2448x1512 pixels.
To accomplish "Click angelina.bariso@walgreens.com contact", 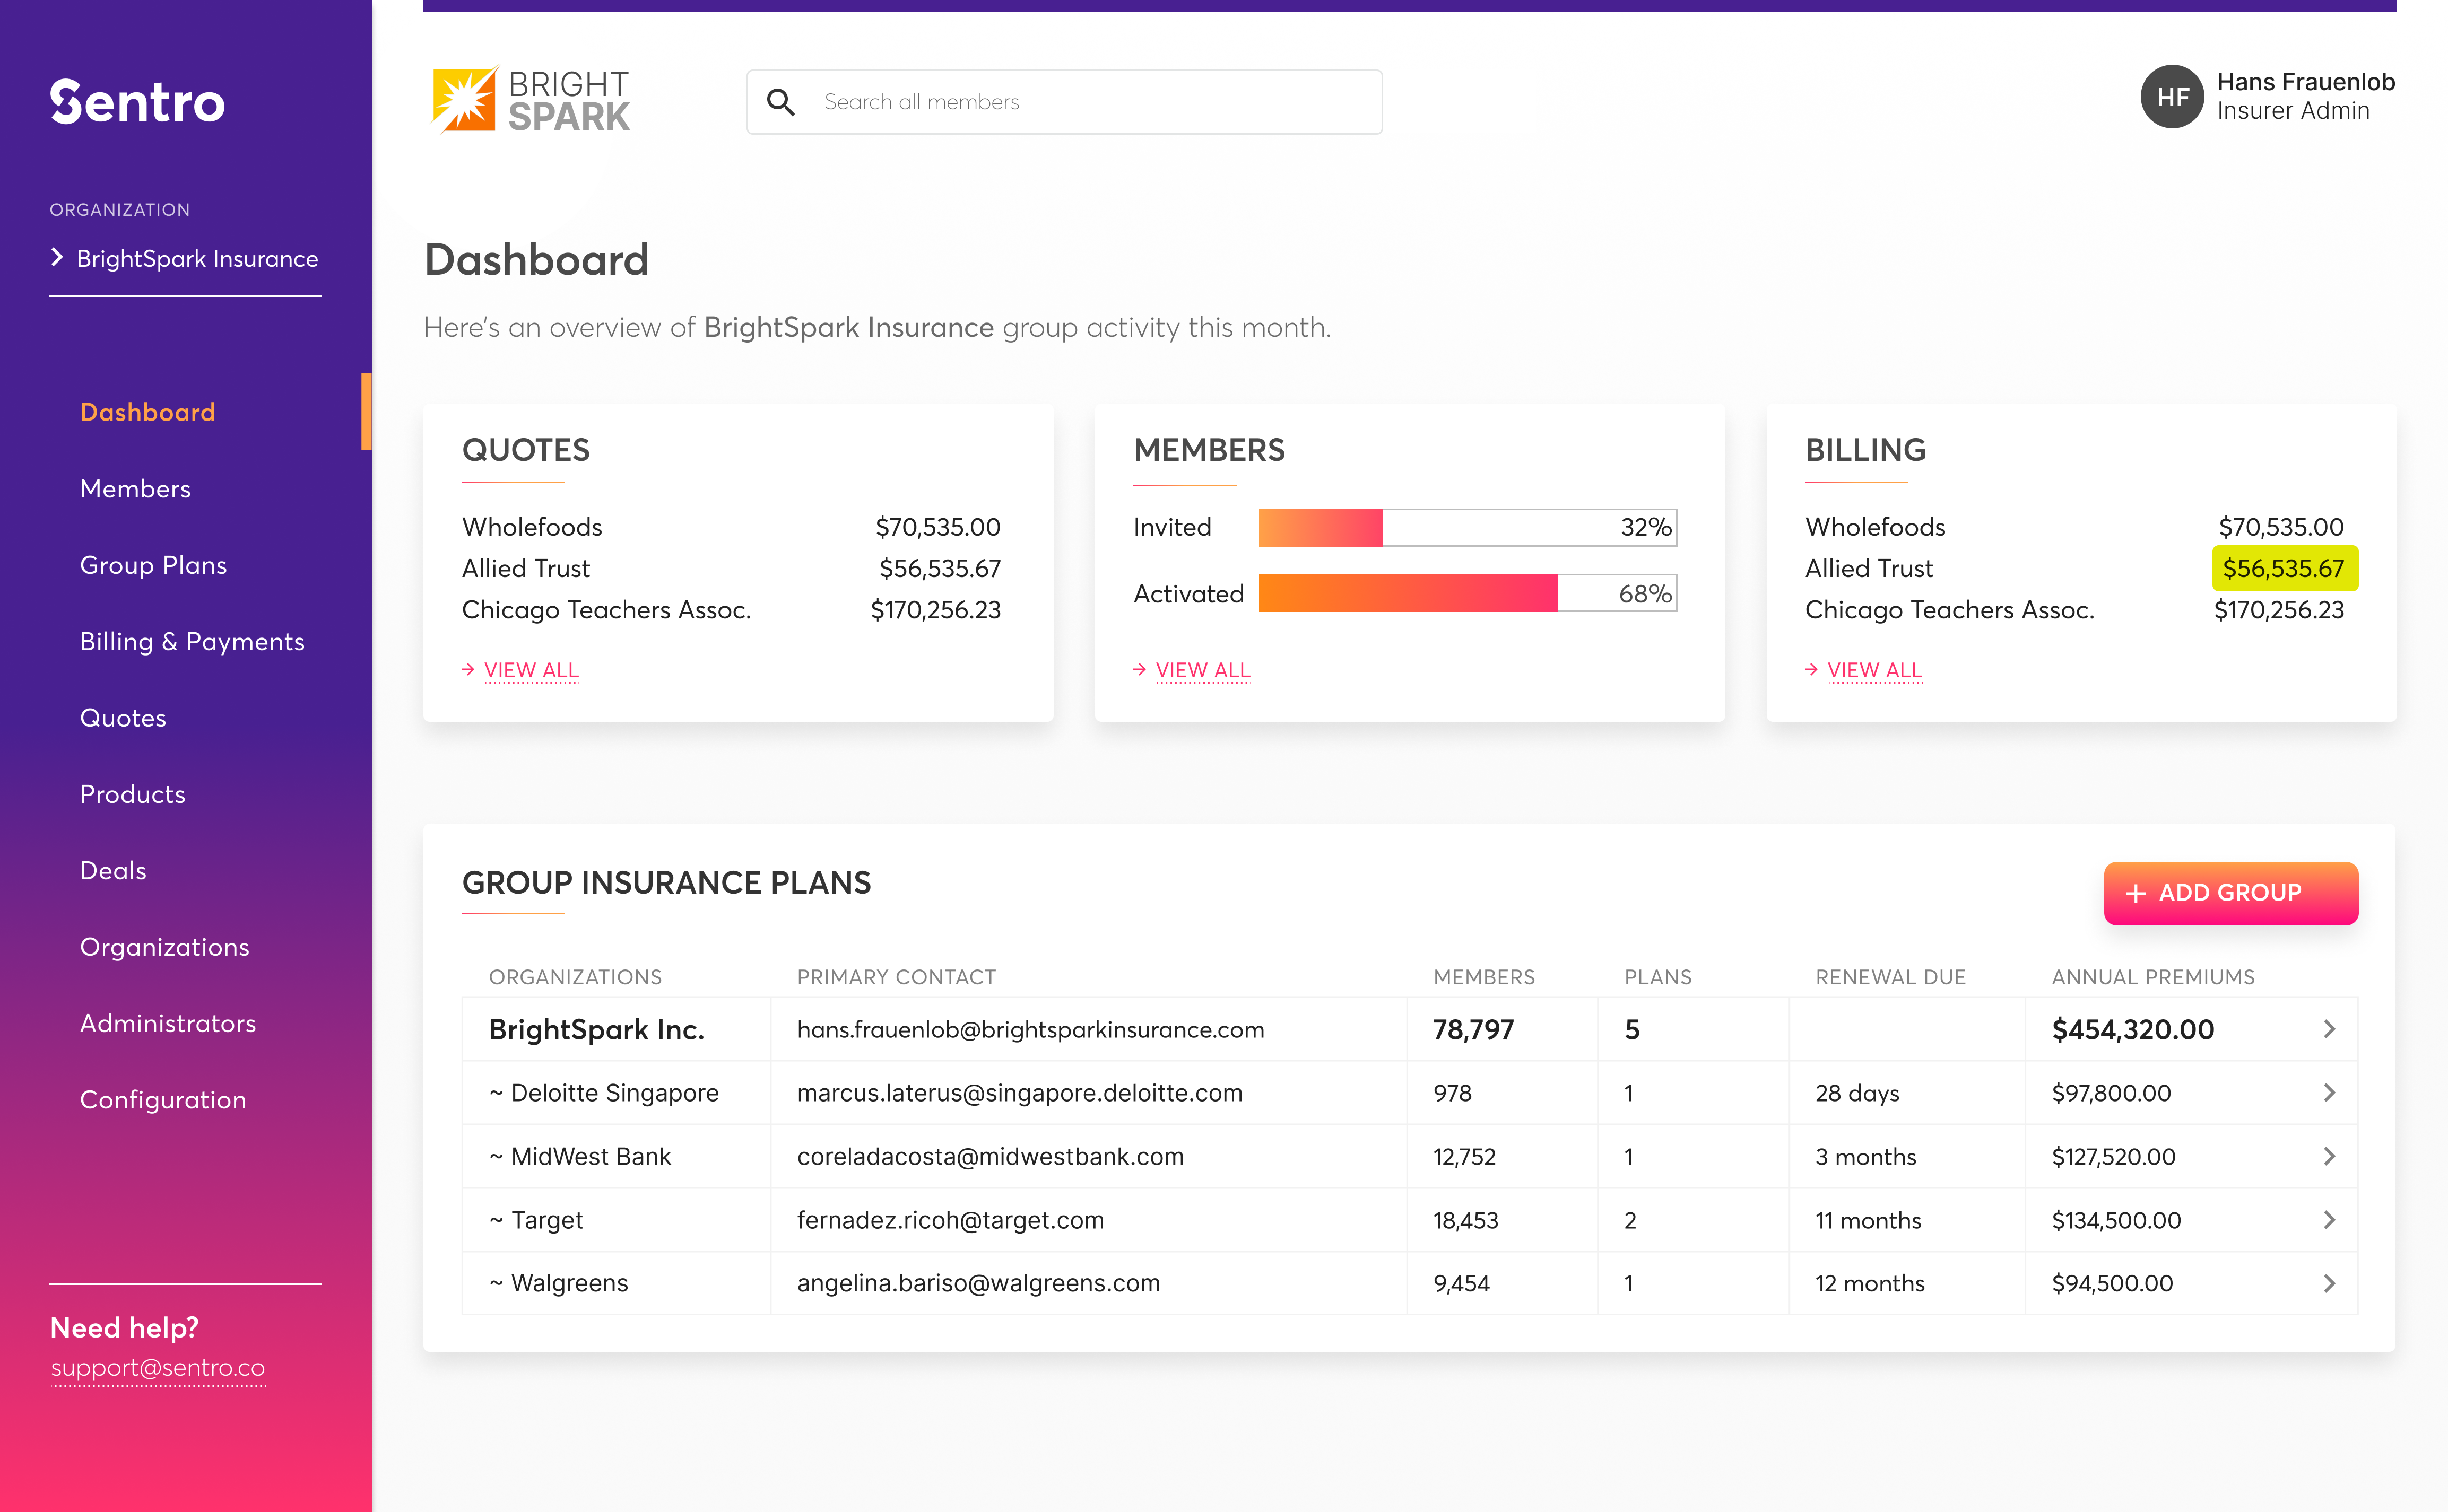I will click(978, 1283).
